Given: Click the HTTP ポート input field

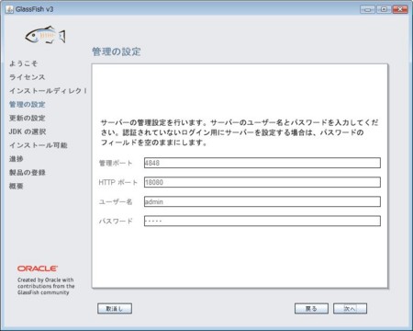Looking at the screenshot, I should tap(262, 182).
